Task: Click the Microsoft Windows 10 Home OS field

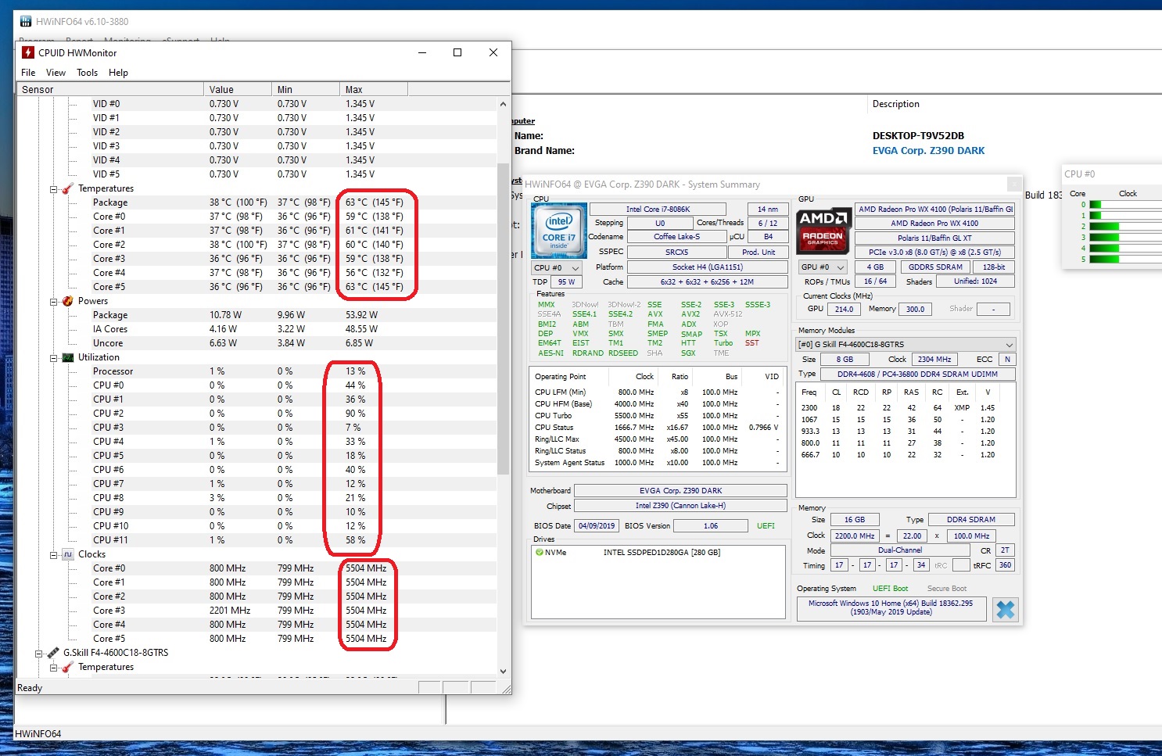Action: pos(891,607)
